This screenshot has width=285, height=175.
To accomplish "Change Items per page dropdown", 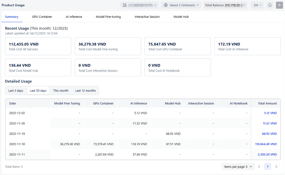I will [238, 167].
